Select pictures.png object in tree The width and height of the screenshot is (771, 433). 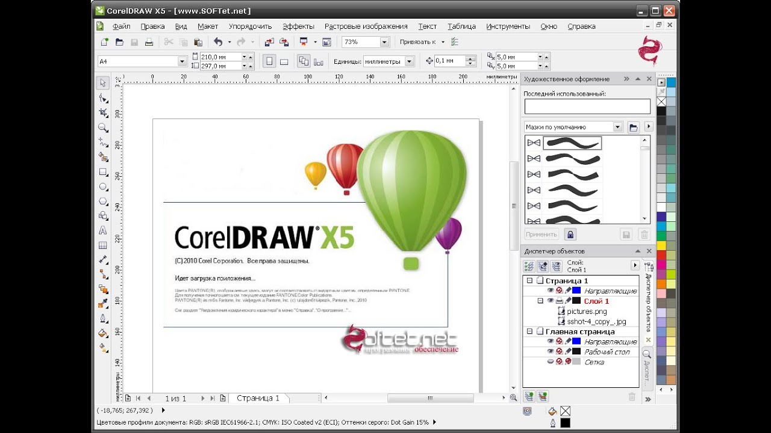click(x=587, y=312)
